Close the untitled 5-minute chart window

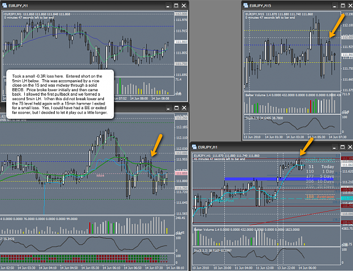pyautogui.click(x=184, y=108)
